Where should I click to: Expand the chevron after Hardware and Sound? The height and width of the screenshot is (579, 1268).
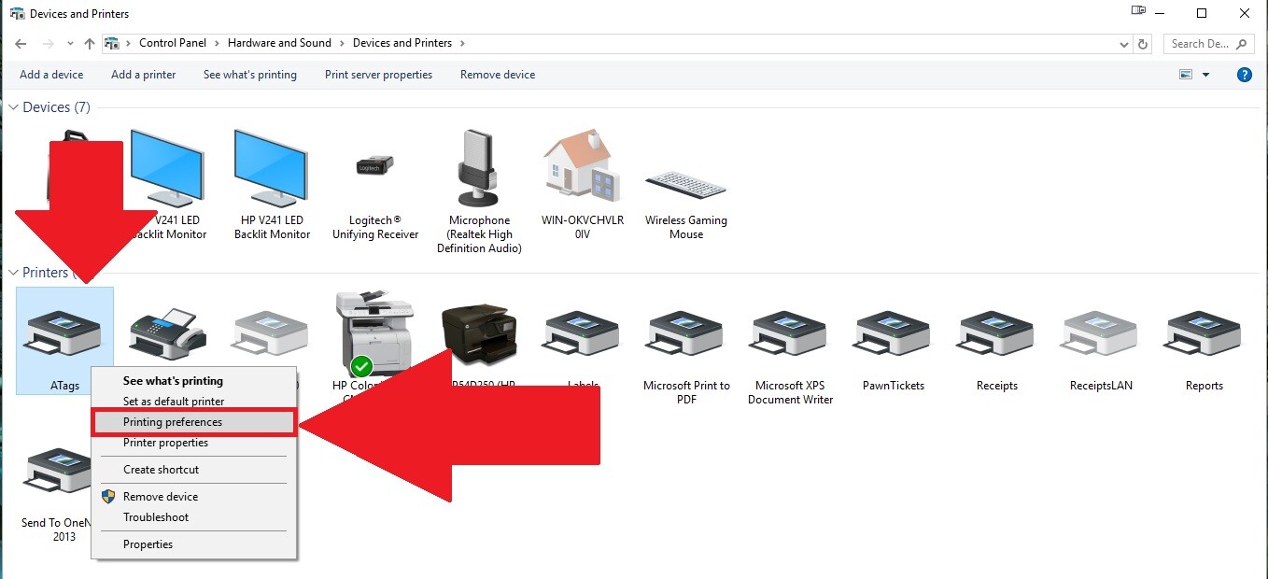coord(343,43)
